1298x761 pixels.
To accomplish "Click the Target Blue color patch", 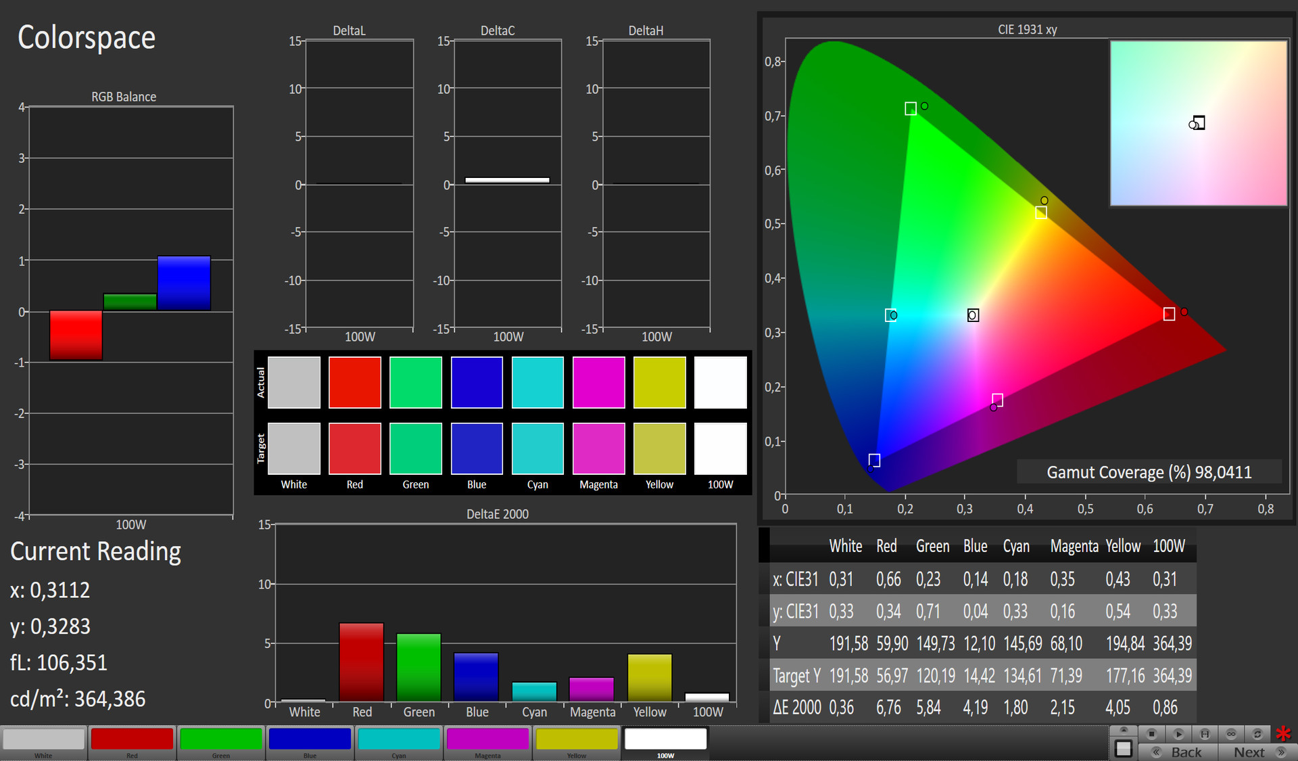I will pyautogui.click(x=477, y=448).
